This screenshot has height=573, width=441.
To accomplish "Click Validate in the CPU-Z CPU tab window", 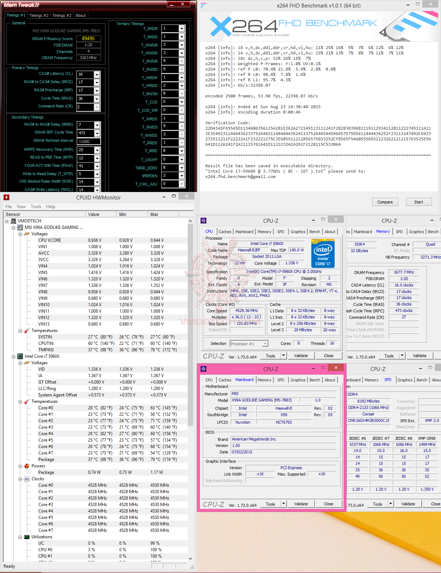I will click(301, 356).
